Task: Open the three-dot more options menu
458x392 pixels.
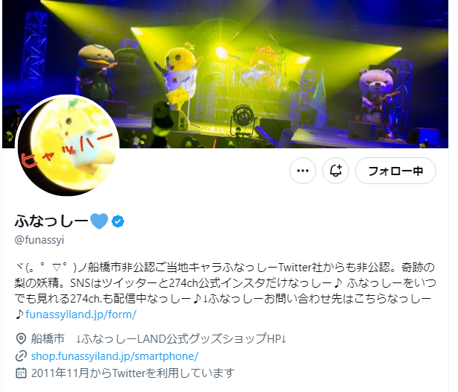Action: (302, 171)
